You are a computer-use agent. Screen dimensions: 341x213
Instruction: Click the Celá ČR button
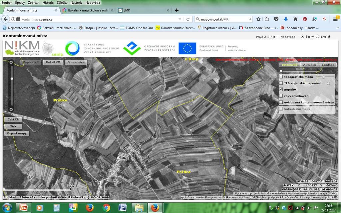point(13,119)
